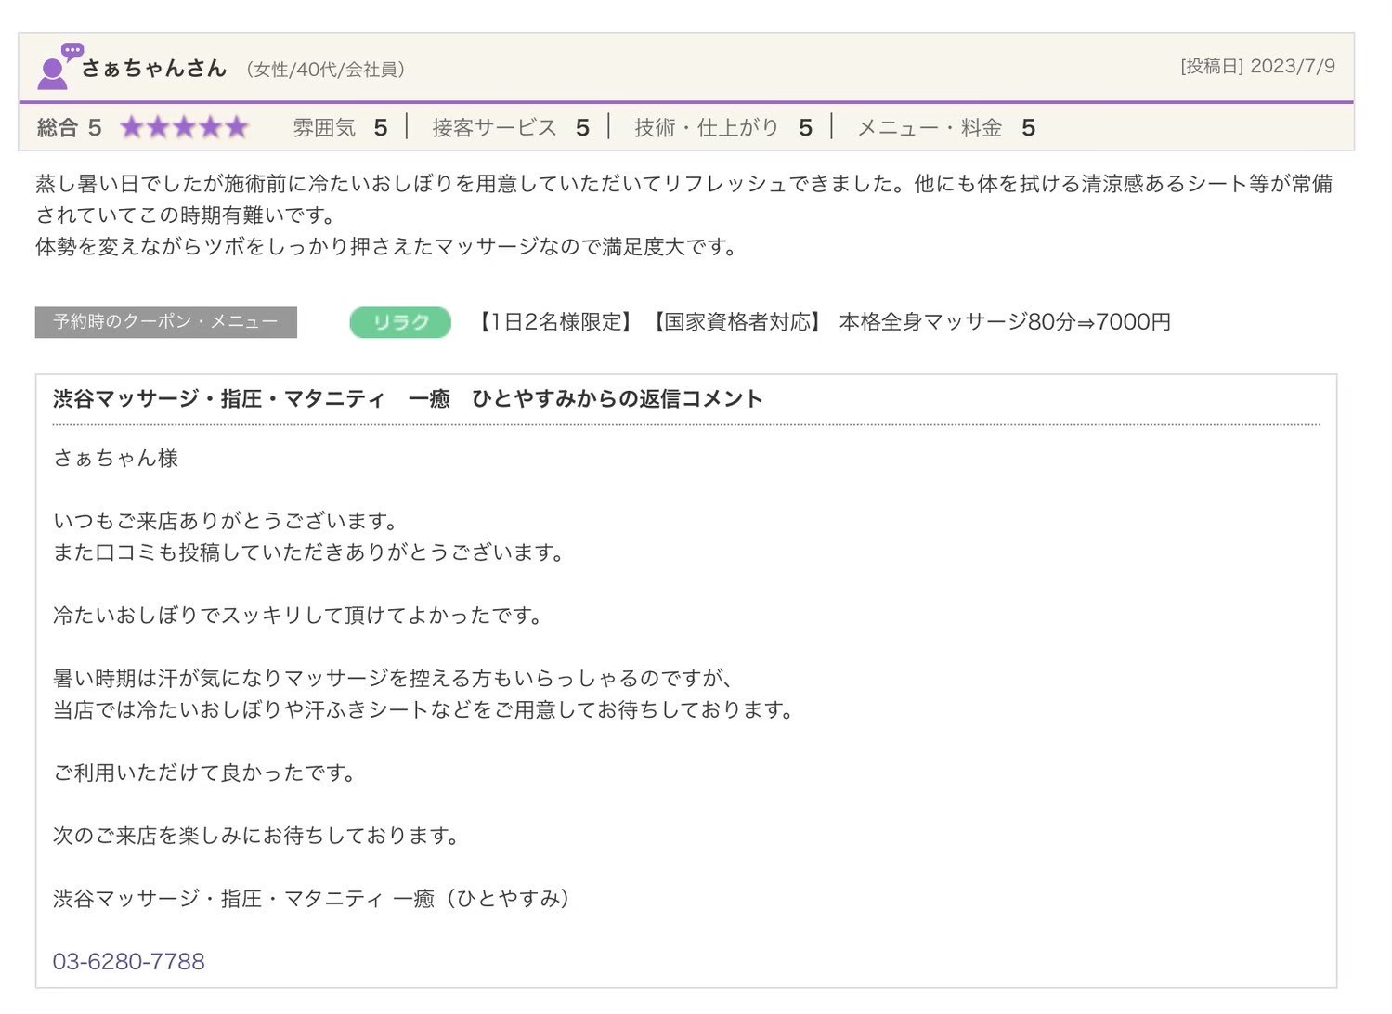1392x1014 pixels.
Task: Click review line starting 体勢を変えながらツボを
Action: click(387, 247)
